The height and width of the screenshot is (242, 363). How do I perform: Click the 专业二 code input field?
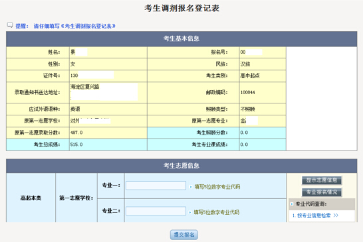(x=156, y=211)
